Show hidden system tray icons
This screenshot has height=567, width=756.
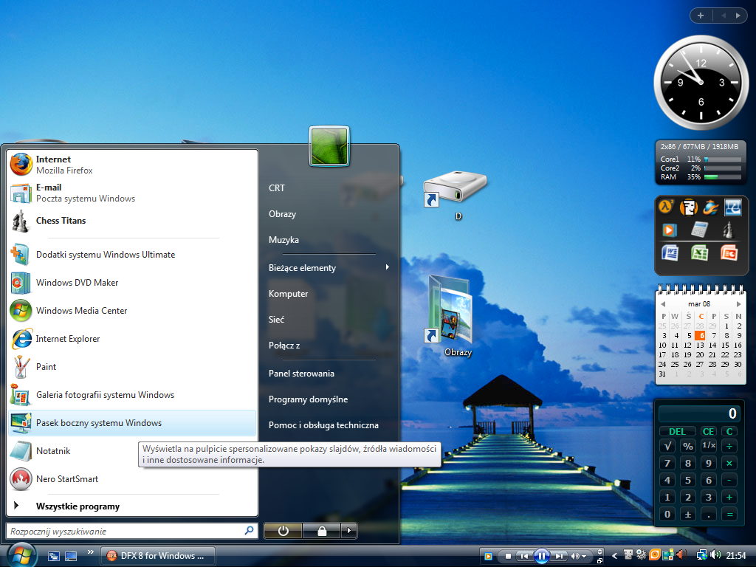tap(614, 556)
